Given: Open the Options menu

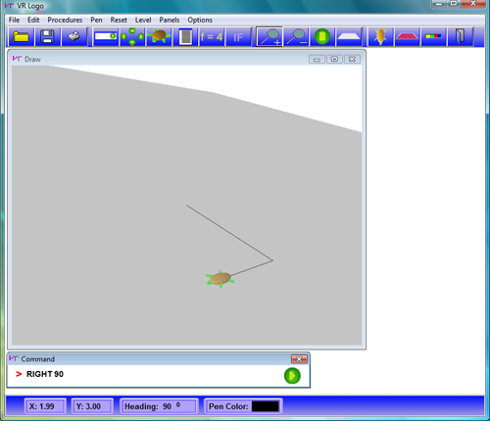Looking at the screenshot, I should (x=200, y=20).
